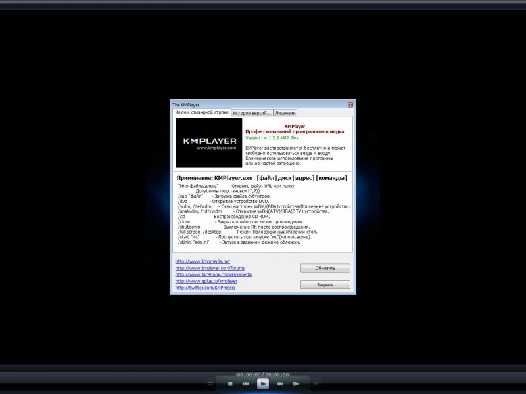Click the Stop button in the player bar
This screenshot has width=526, height=394.
230,384
